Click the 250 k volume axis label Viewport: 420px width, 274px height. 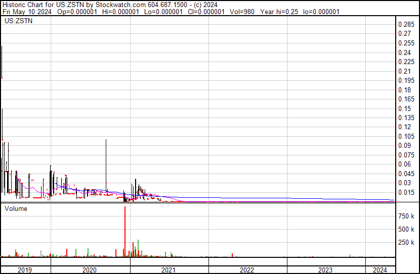[x=406, y=242]
